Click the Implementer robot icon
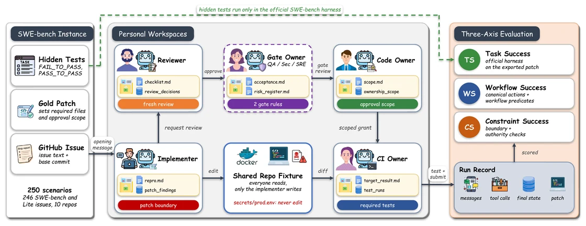 [x=147, y=160]
